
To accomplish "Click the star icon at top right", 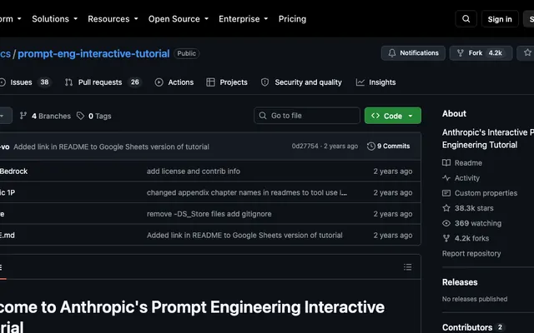I will (x=527, y=52).
